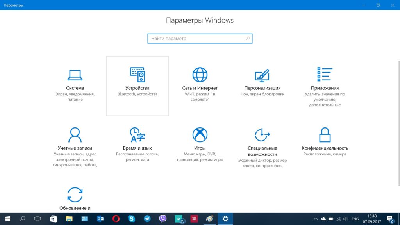
Task: Open Специальные возможности settings
Action: click(262, 142)
